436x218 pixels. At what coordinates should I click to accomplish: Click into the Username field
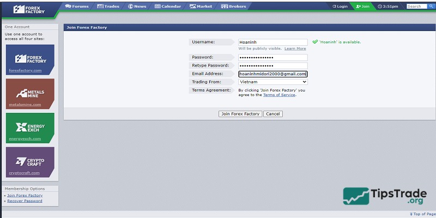pos(272,42)
